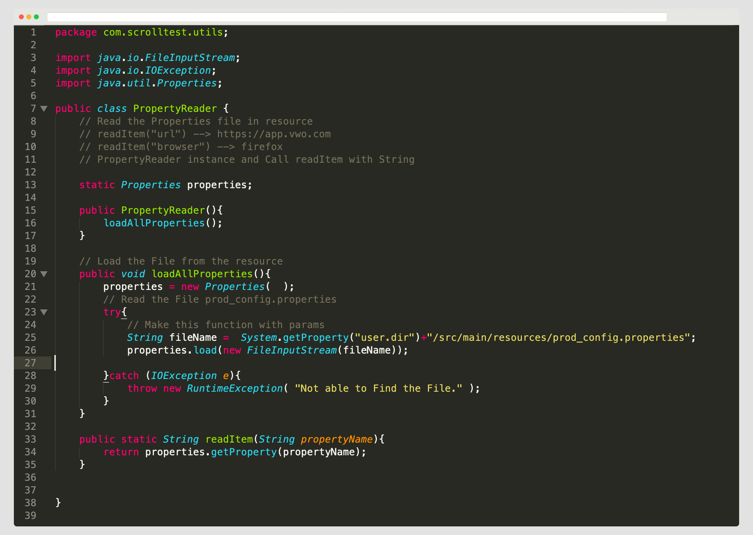The width and height of the screenshot is (753, 535).
Task: Collapse the try block fold triangle
Action: tap(45, 312)
